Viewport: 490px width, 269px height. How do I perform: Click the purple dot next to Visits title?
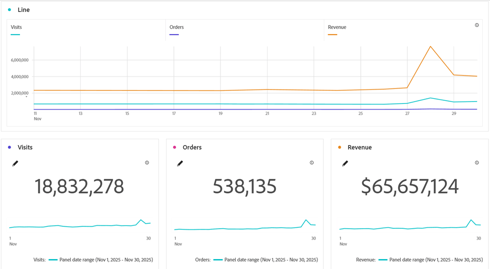10,147
